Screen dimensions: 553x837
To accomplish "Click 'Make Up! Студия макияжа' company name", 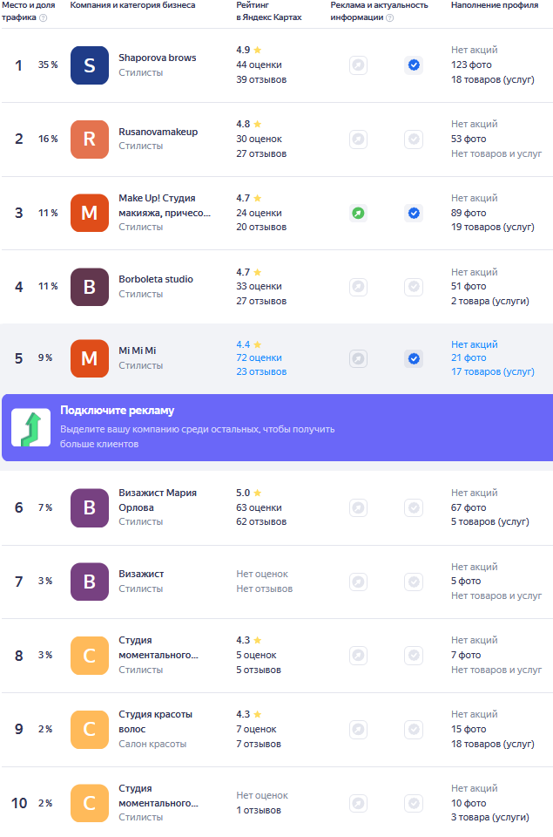I will (x=165, y=206).
